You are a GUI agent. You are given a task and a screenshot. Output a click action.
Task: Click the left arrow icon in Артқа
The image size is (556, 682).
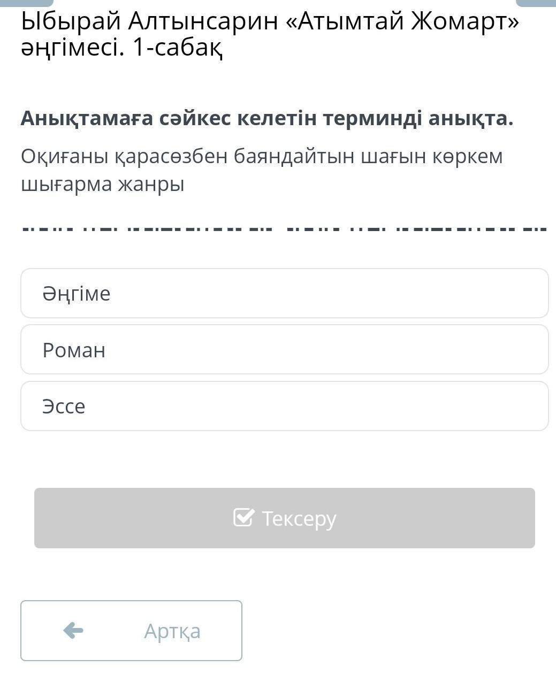(73, 631)
